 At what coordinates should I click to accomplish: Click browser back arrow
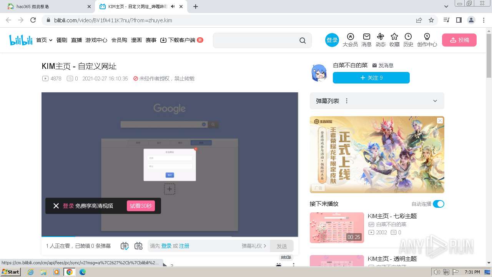click(8, 20)
